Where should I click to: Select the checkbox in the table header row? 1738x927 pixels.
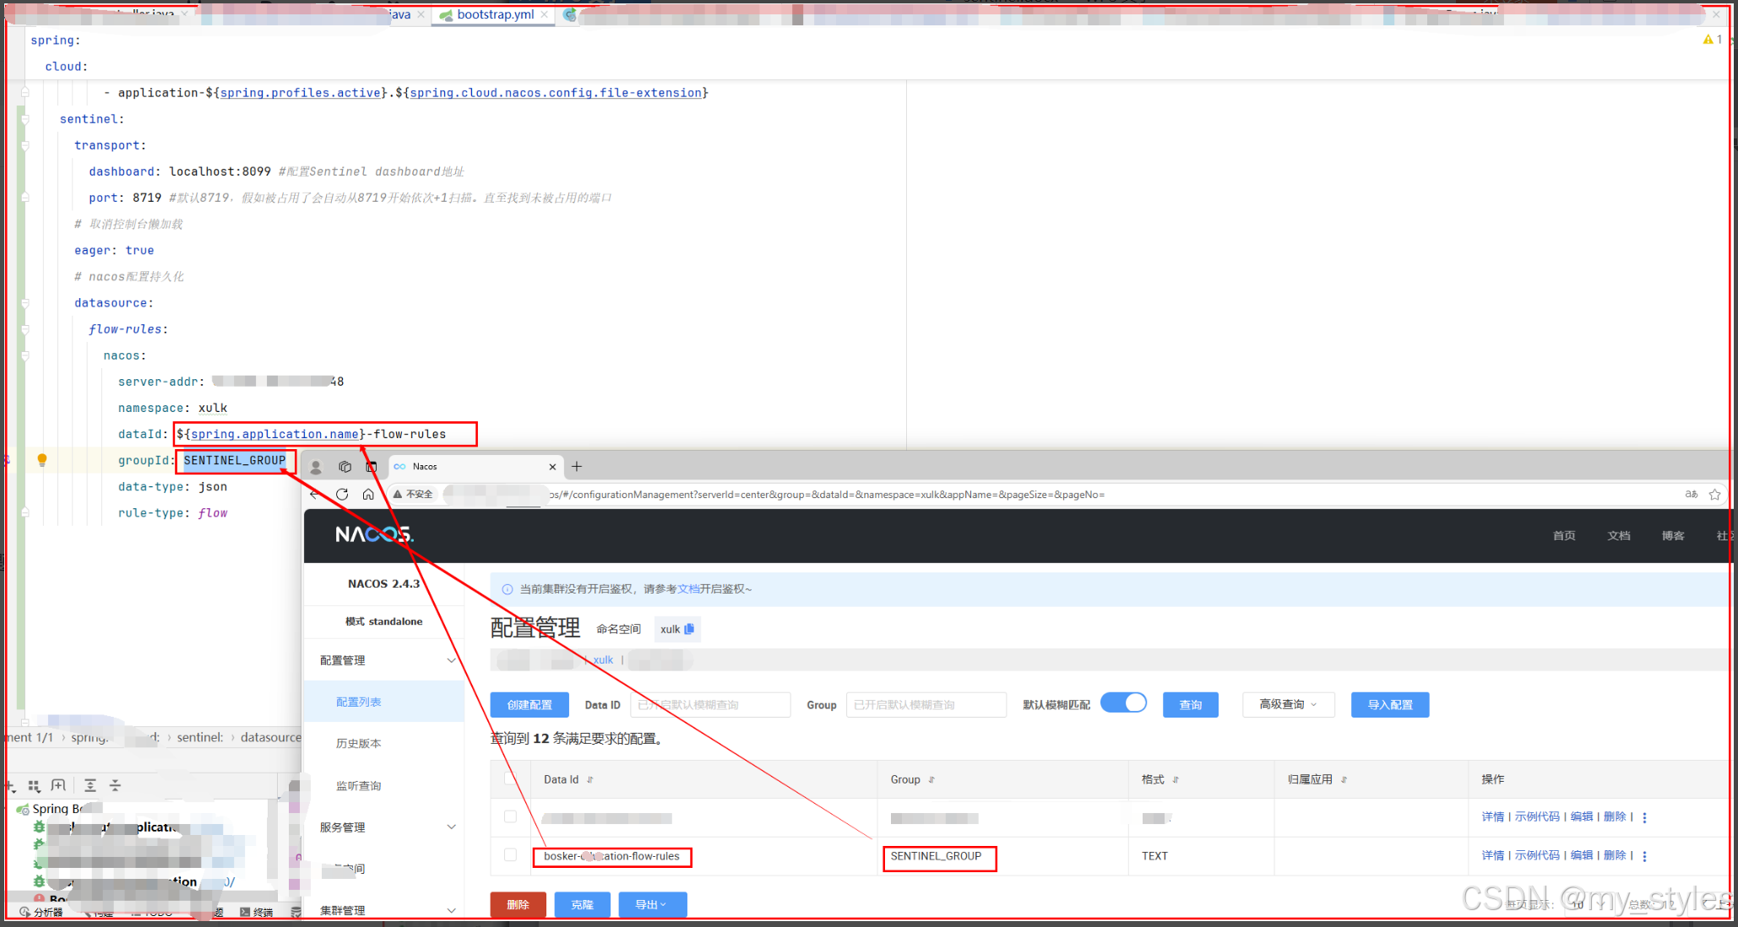510,778
